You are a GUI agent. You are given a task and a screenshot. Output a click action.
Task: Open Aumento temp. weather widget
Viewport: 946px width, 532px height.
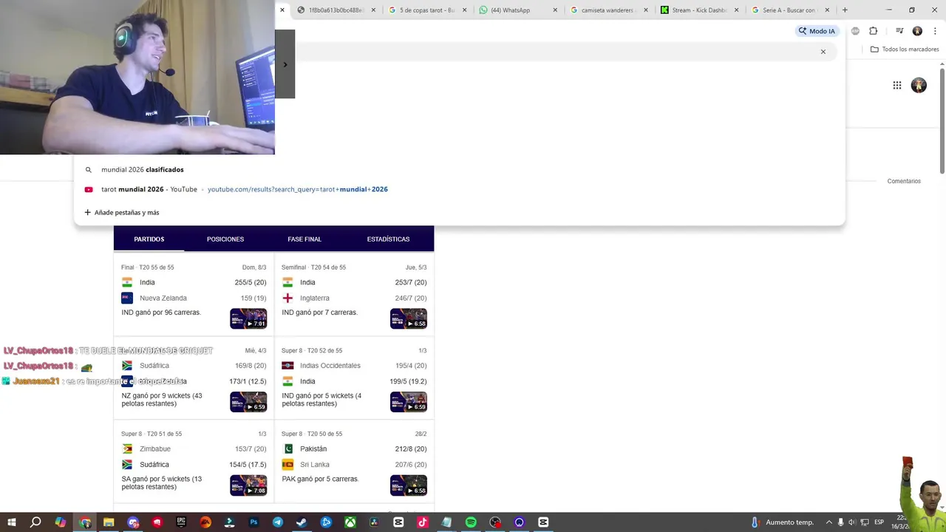(783, 522)
